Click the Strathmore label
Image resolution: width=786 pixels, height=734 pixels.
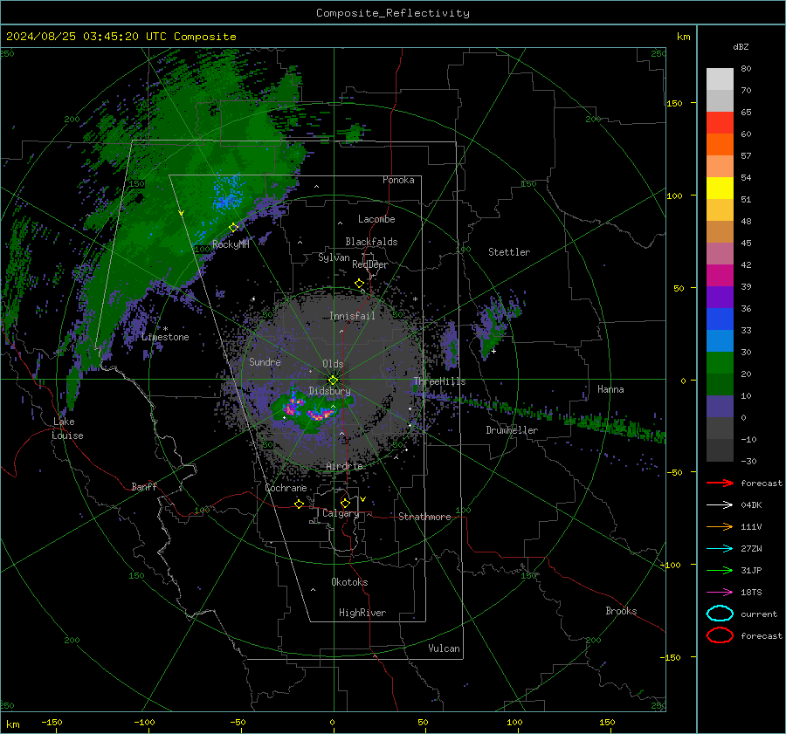coord(424,517)
